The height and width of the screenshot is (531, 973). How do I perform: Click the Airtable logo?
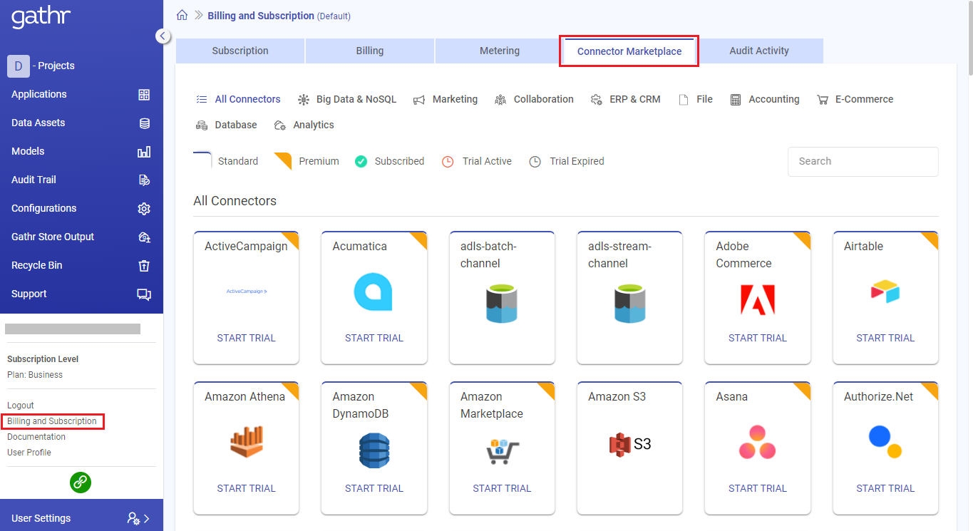pyautogui.click(x=885, y=292)
